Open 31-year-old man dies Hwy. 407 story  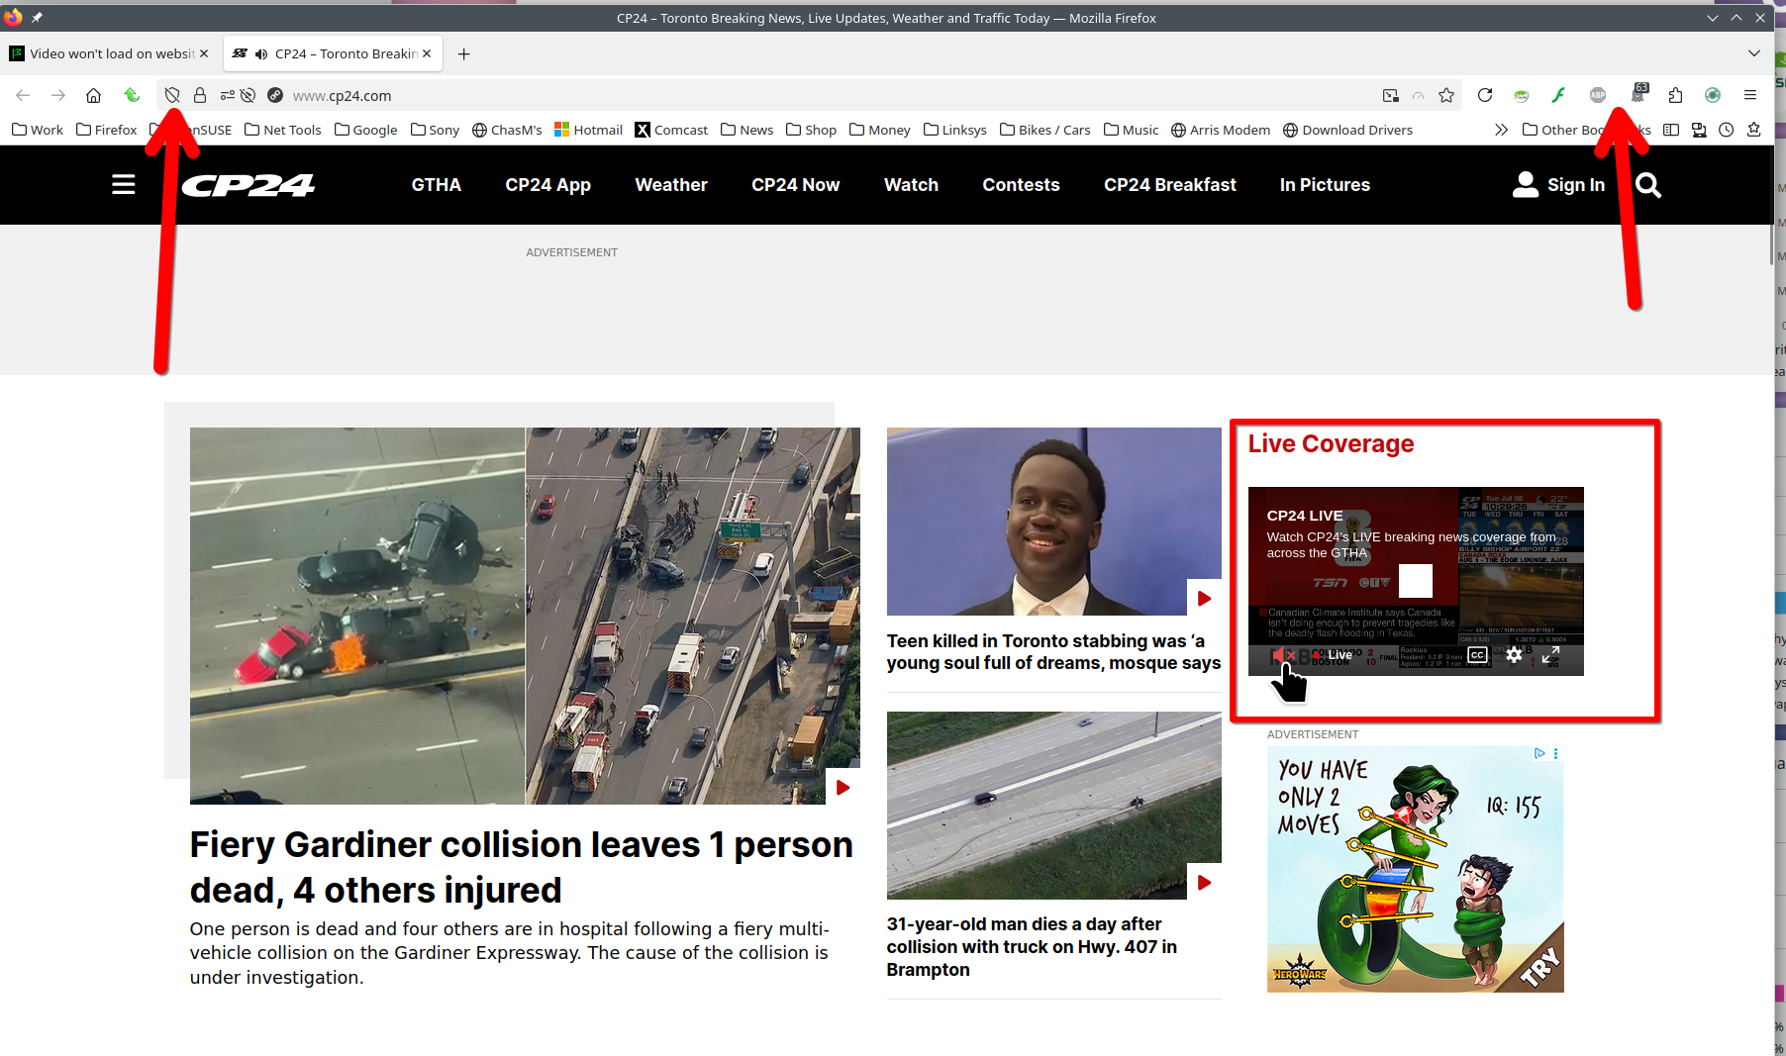click(1032, 946)
